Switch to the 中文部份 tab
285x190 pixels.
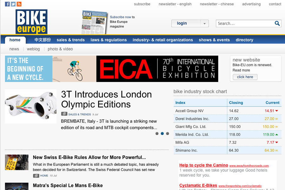(x=41, y=40)
